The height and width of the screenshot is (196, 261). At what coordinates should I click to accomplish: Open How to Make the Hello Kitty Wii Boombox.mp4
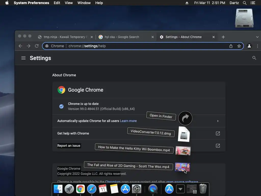click(134, 148)
